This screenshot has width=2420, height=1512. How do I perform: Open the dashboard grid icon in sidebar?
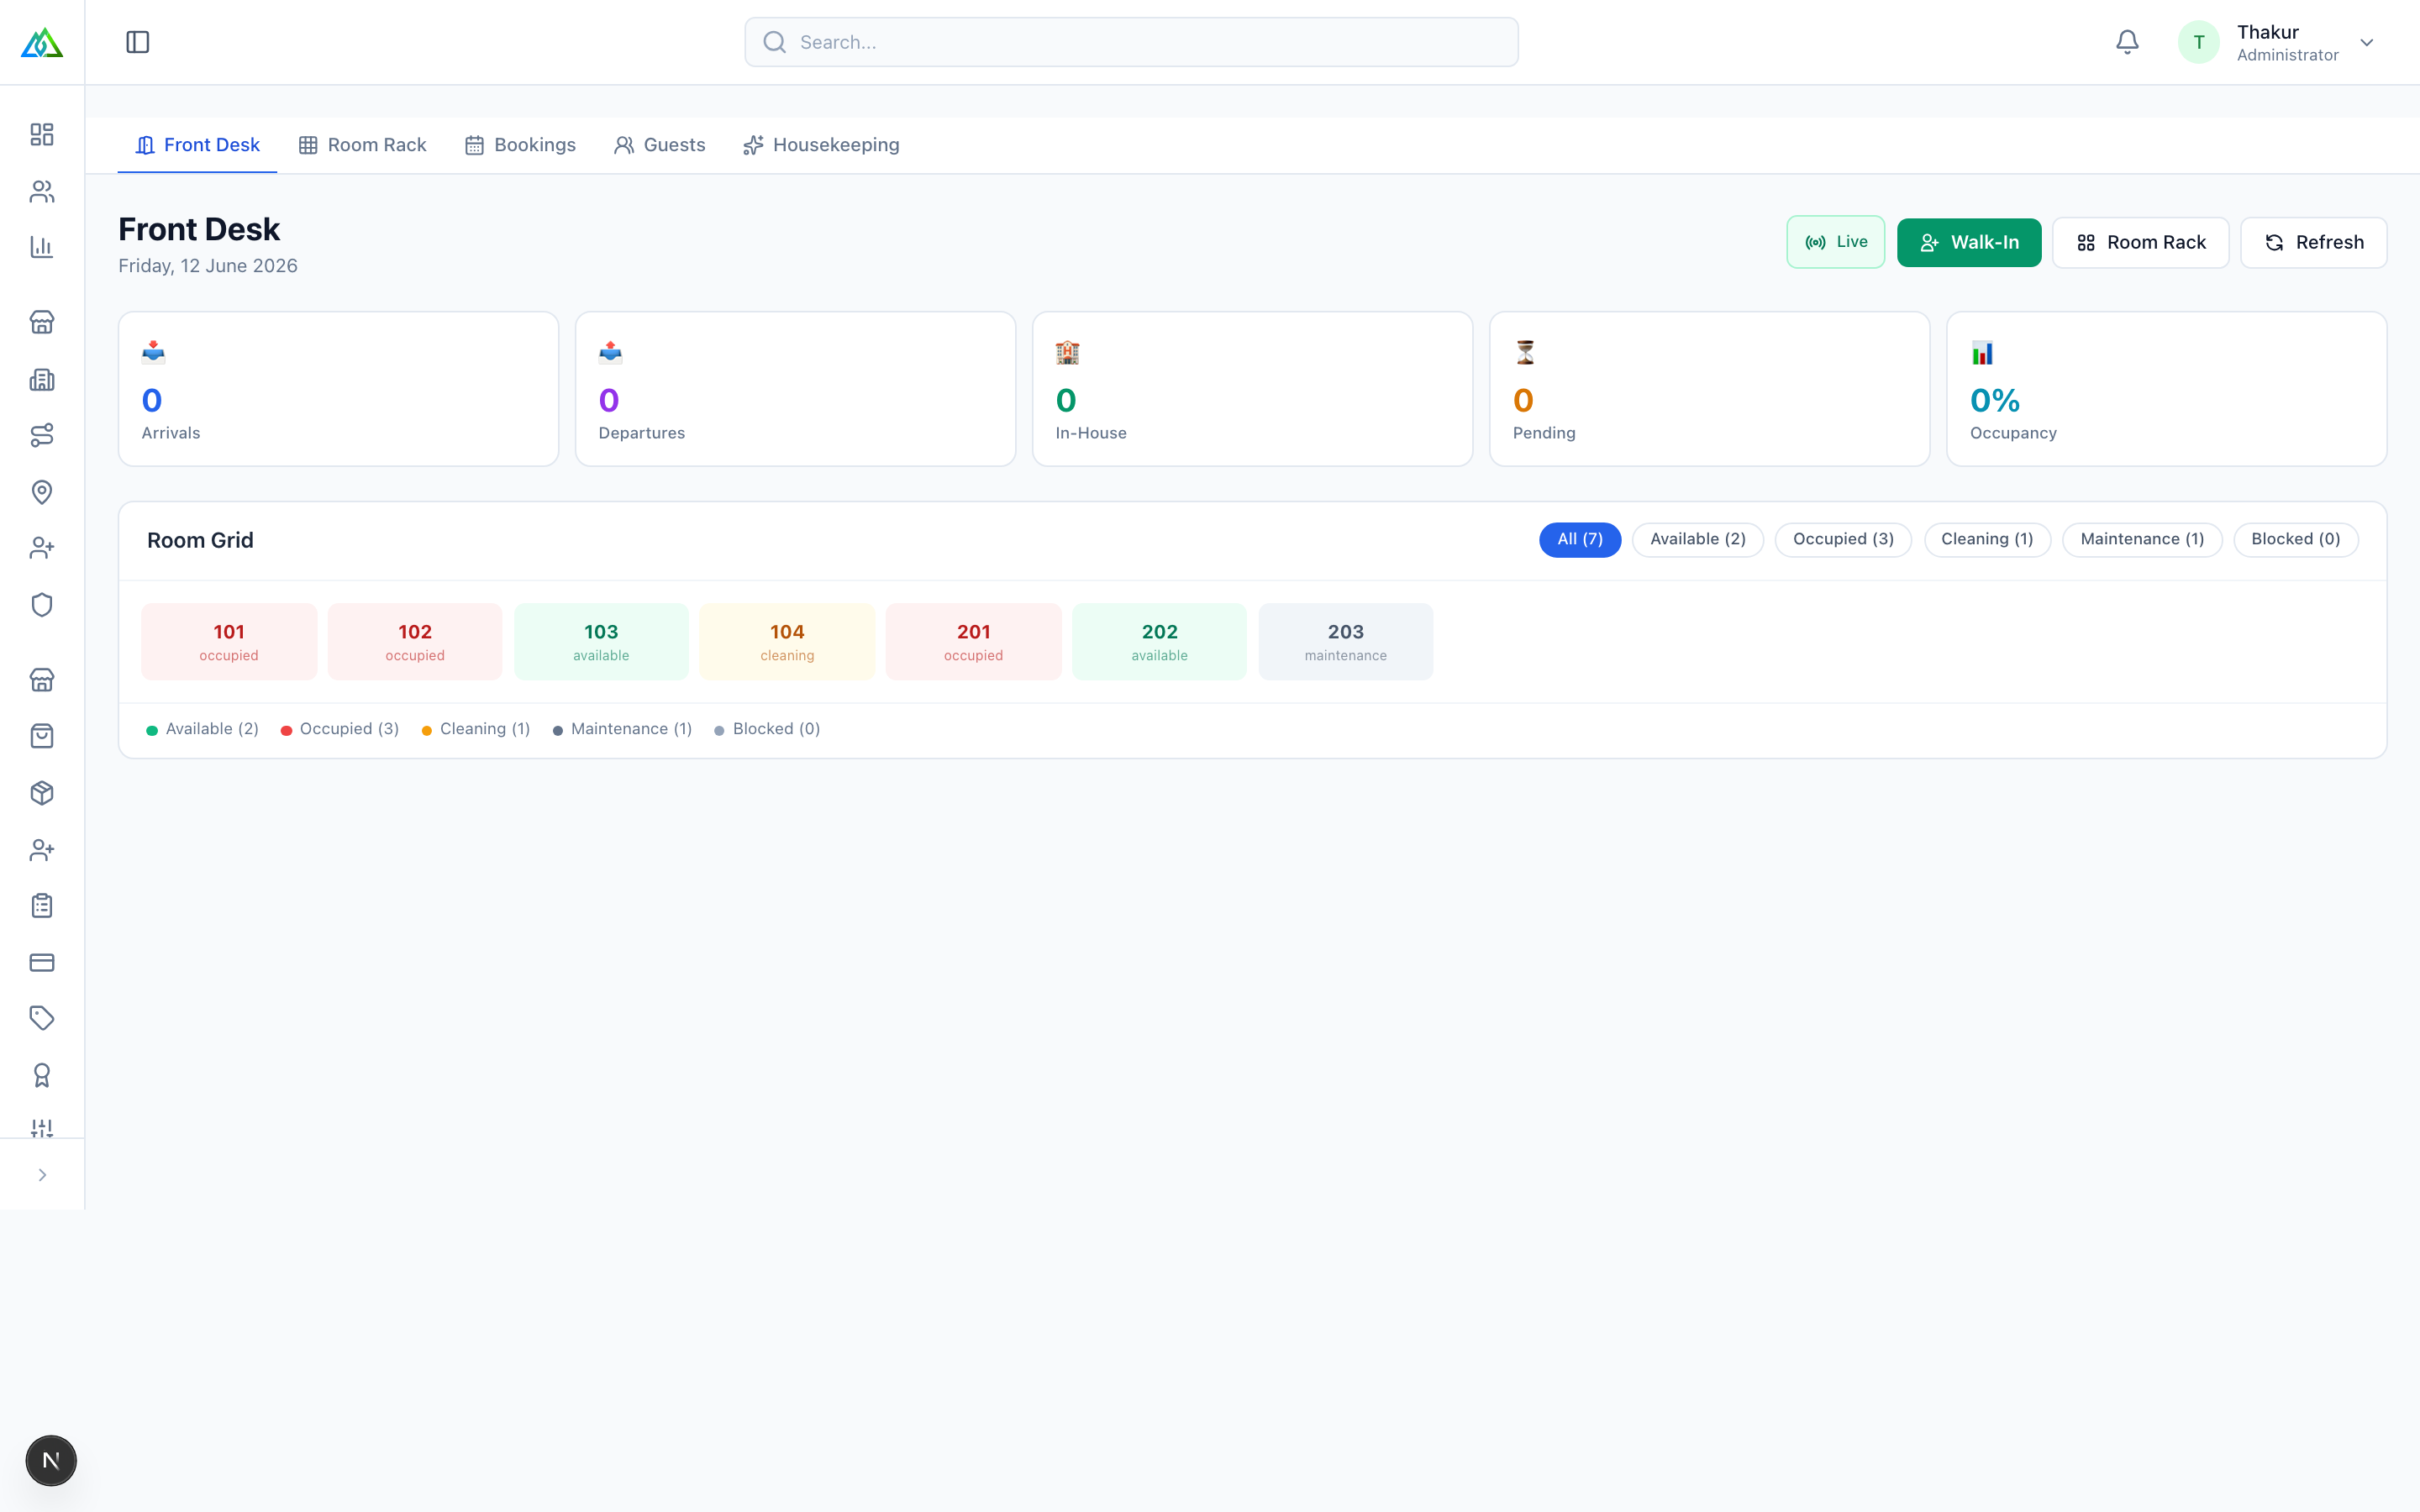pos(42,135)
